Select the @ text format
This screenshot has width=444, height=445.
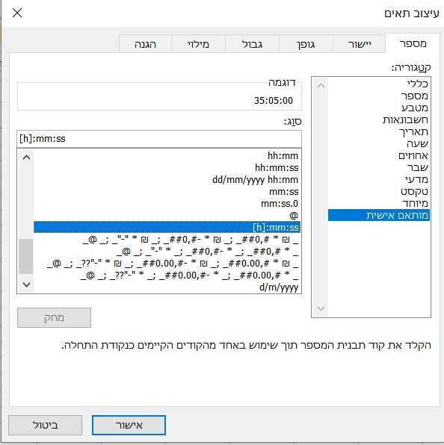point(167,215)
